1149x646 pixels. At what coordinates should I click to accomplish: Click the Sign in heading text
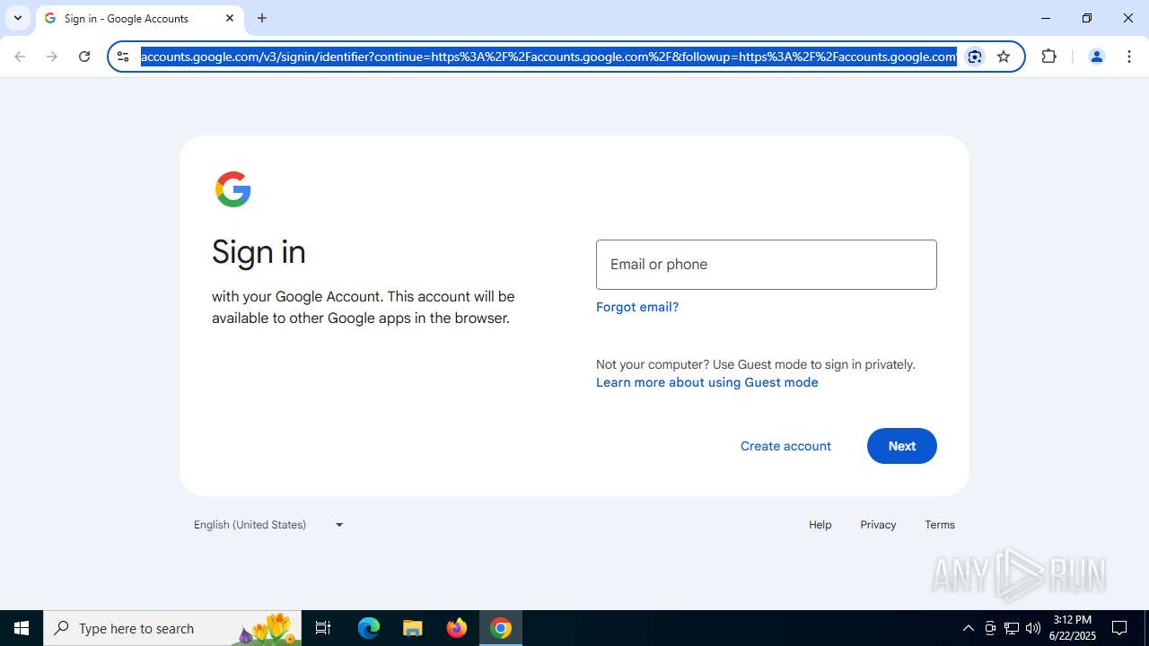(x=259, y=252)
